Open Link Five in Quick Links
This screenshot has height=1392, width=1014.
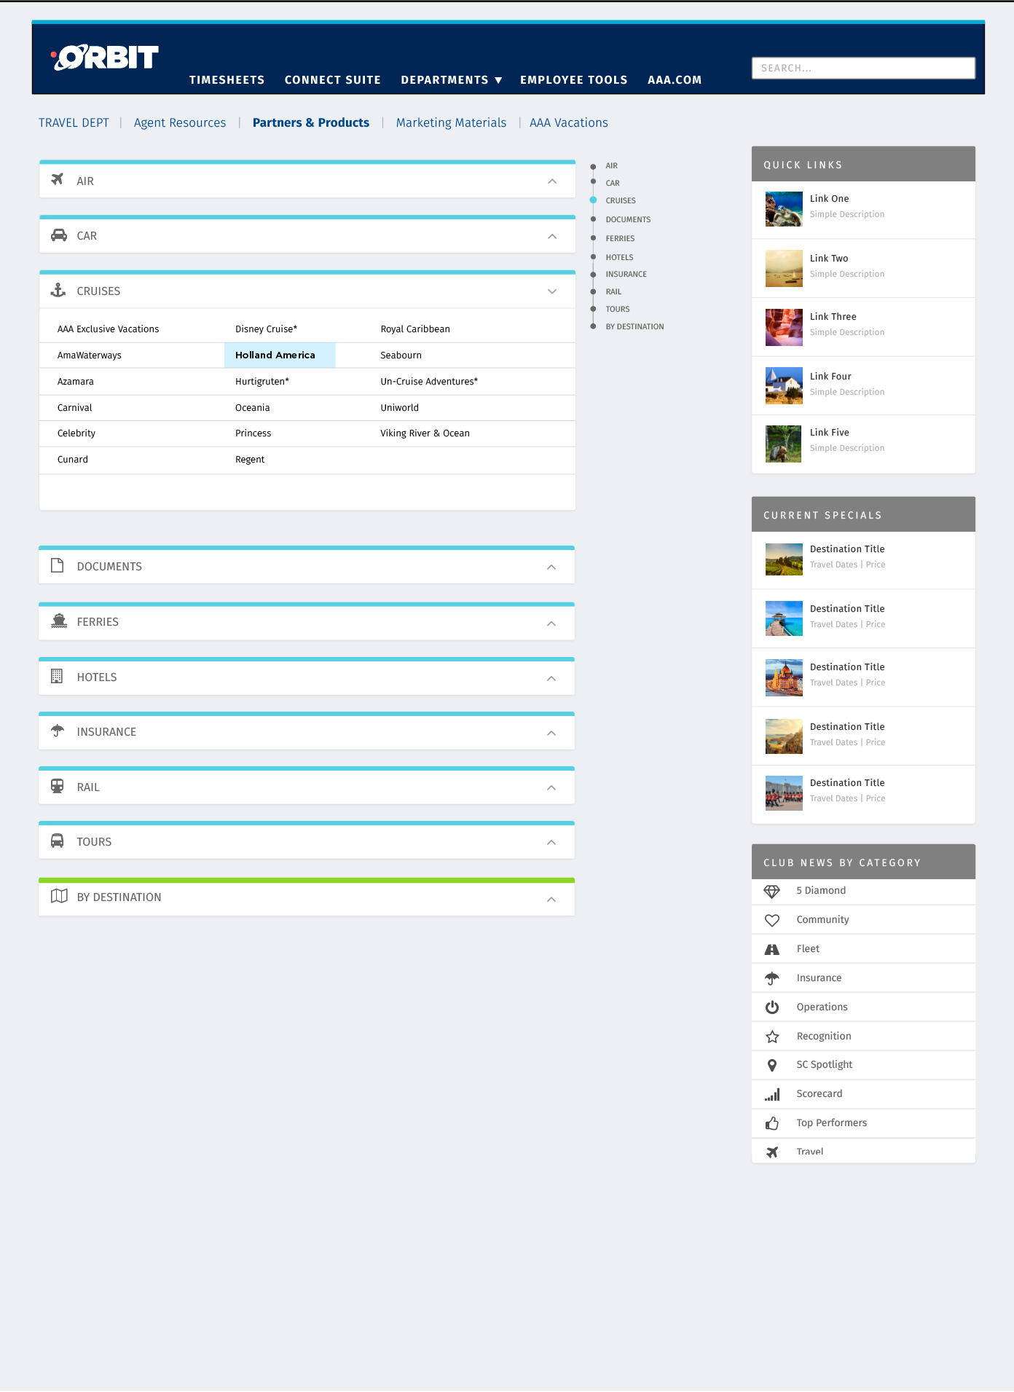click(830, 433)
